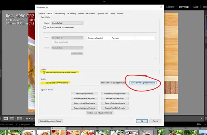207x135 pixels.
Task: Click the IMG_9950.CR2 info overlay text
Action: point(20,16)
